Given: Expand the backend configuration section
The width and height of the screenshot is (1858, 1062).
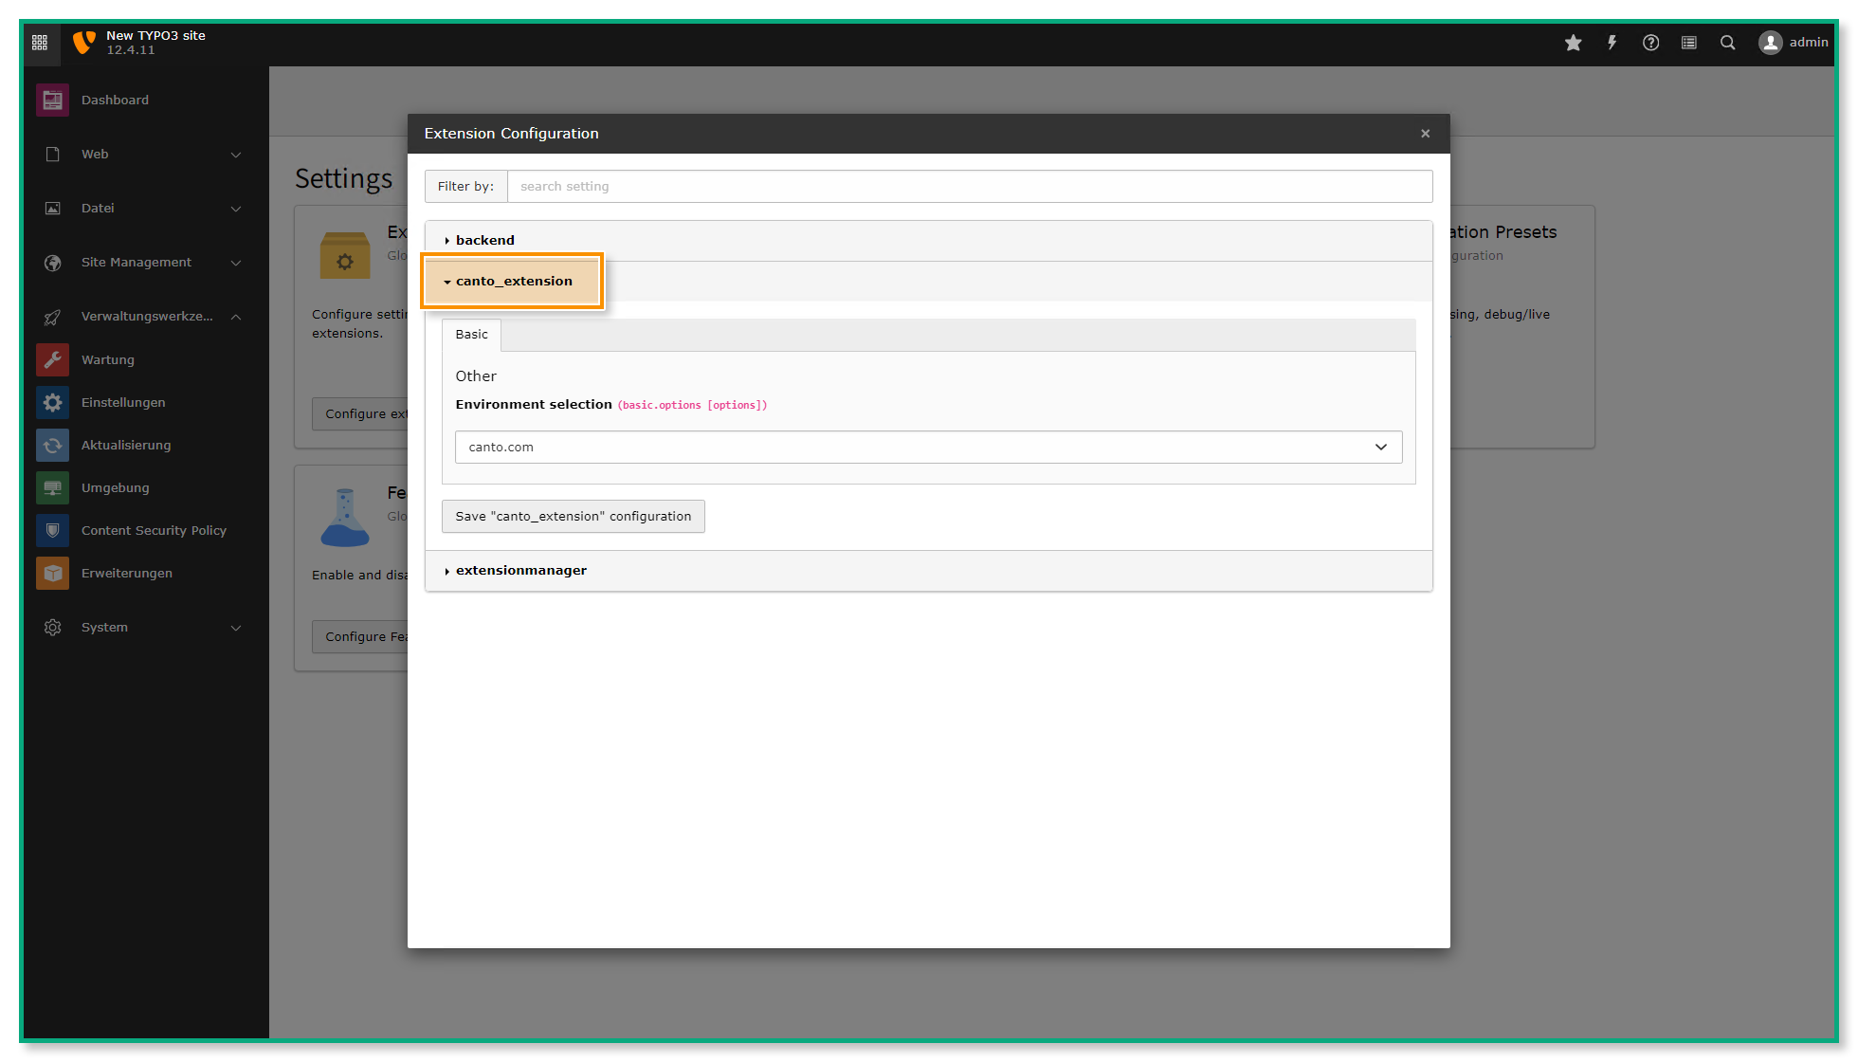Looking at the screenshot, I should tap(928, 240).
